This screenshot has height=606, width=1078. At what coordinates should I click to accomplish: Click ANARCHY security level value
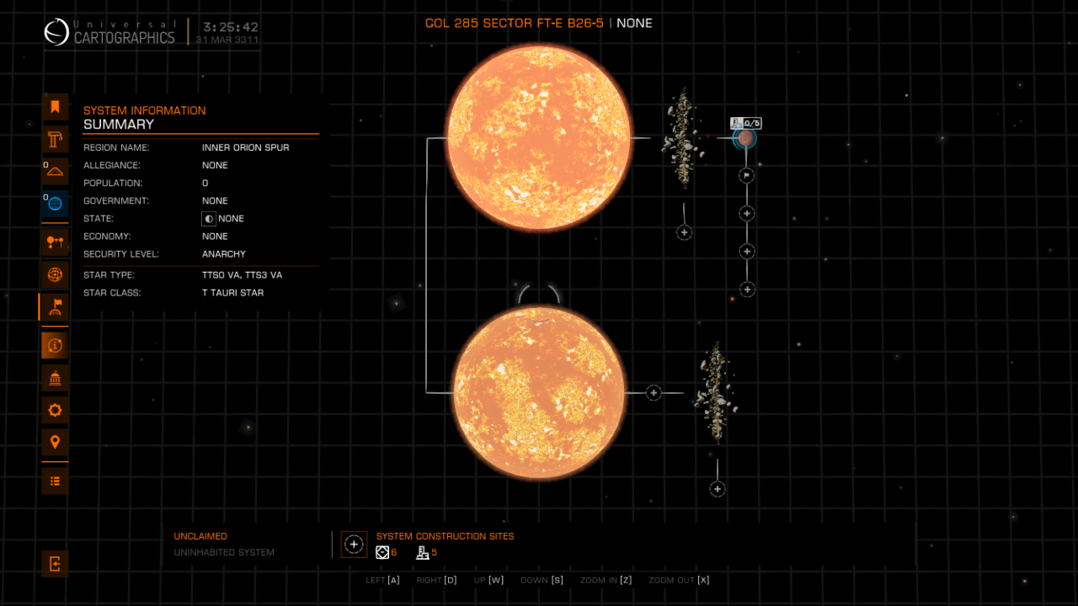pos(224,254)
